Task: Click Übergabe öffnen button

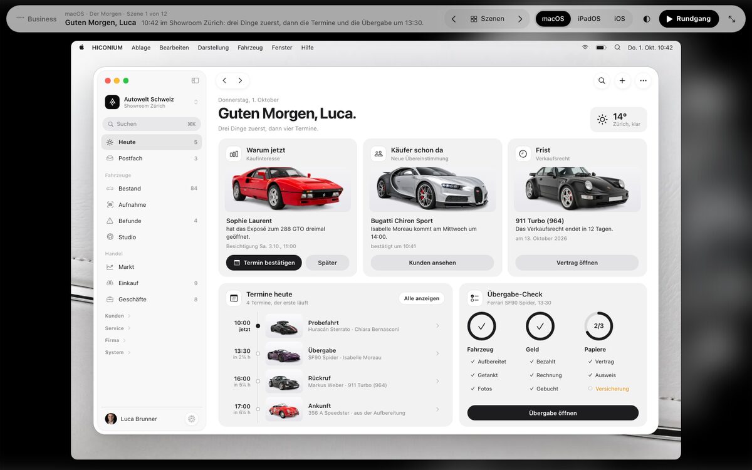Action: (x=553, y=413)
